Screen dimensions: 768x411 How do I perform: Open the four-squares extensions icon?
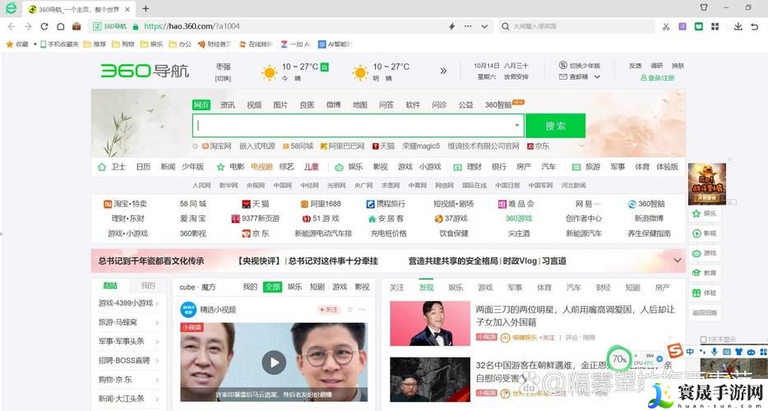715,26
